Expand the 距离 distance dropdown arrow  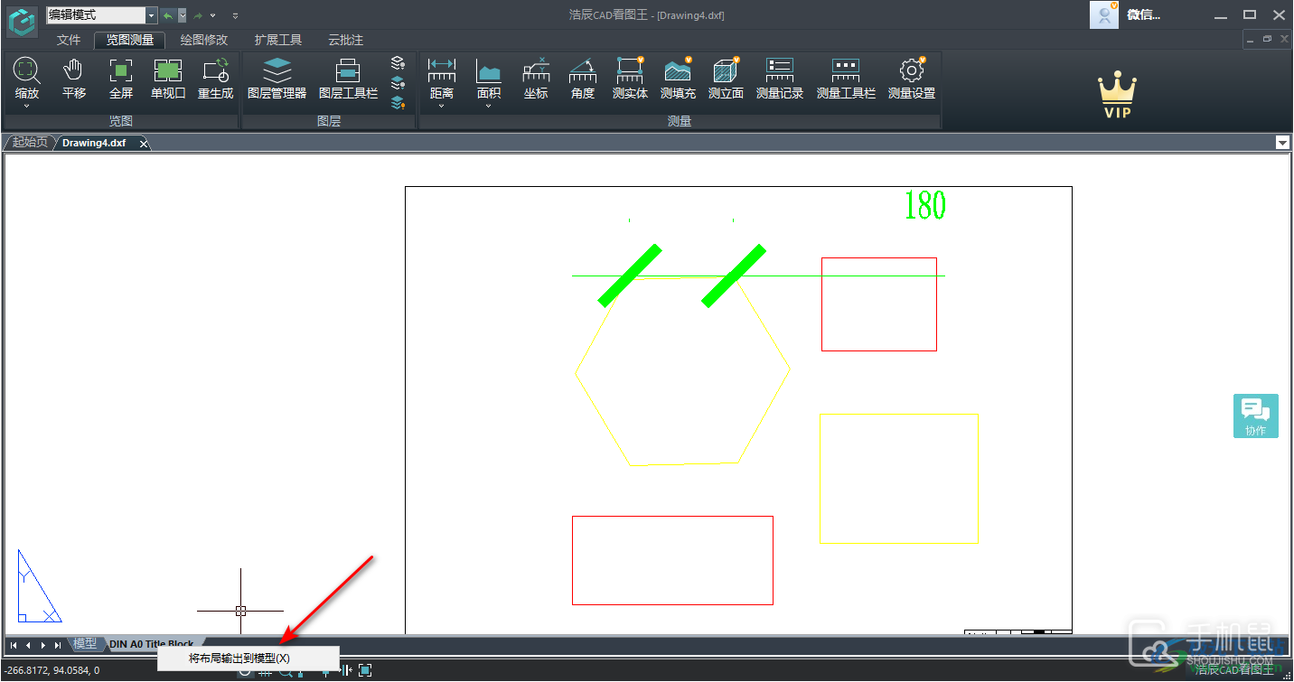[442, 107]
